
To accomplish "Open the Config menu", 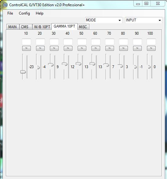I will [24, 13].
